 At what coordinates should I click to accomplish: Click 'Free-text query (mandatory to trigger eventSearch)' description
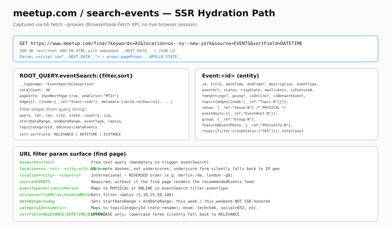click(x=150, y=162)
